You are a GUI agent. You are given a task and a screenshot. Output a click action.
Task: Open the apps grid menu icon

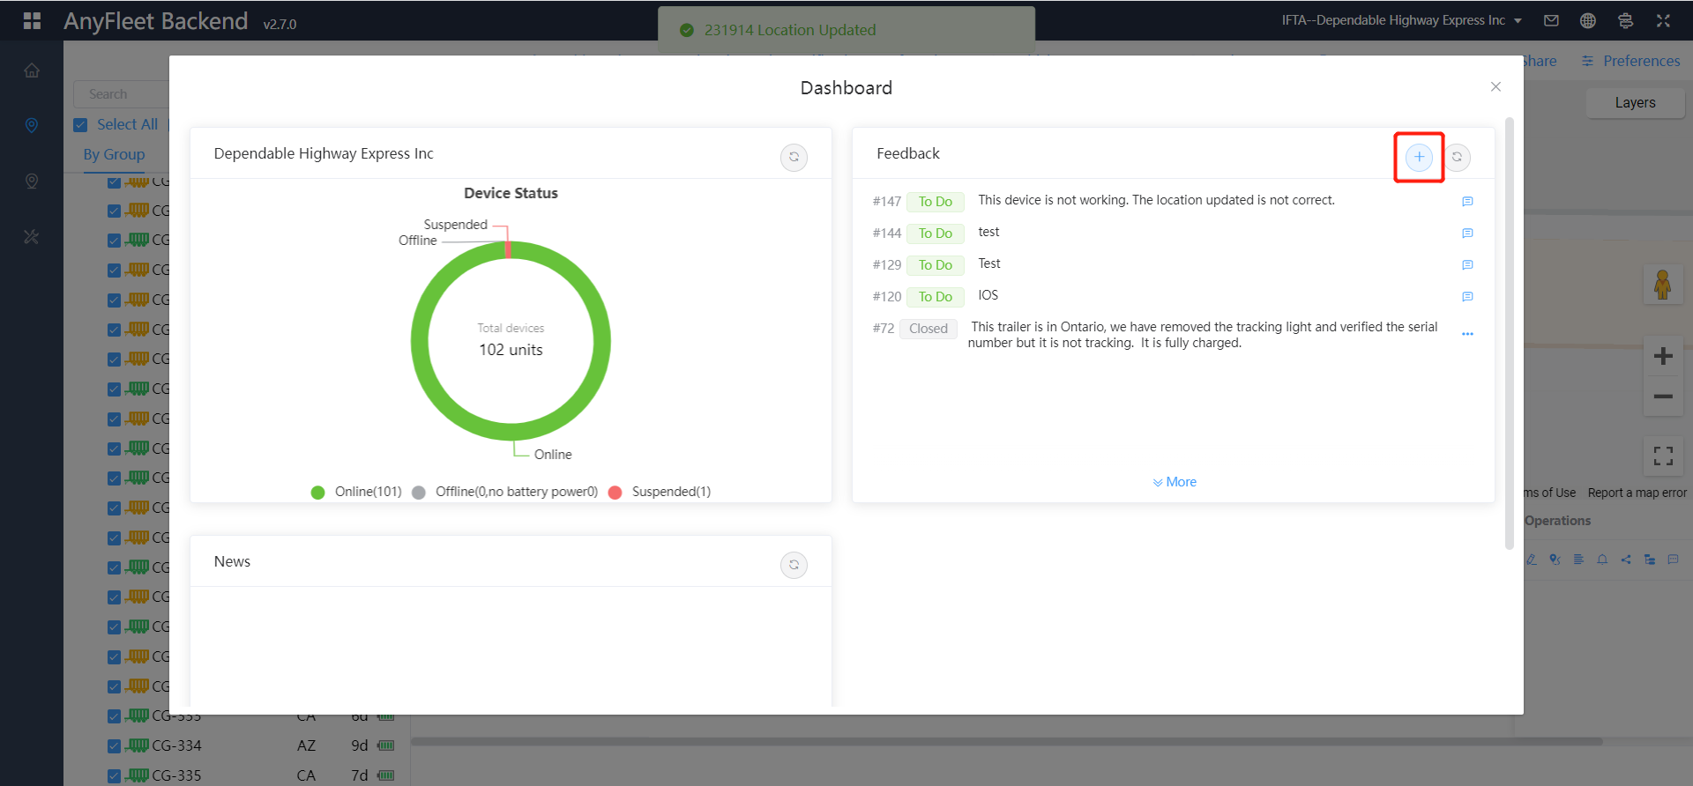click(32, 20)
